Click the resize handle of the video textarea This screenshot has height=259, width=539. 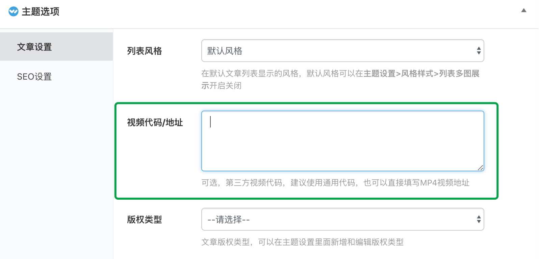(481, 168)
